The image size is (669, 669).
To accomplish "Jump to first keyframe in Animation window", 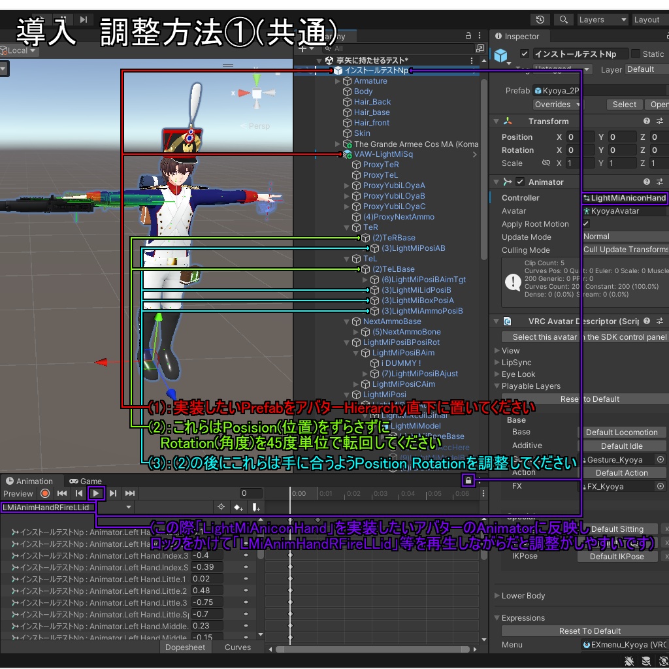I will click(62, 493).
